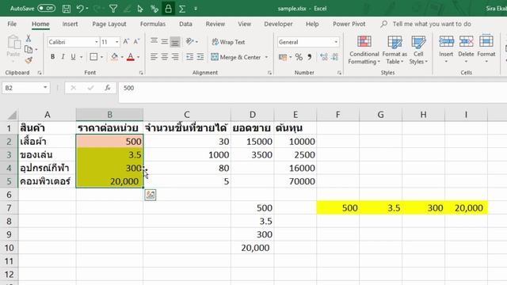This screenshot has width=507, height=285.
Task: Switch to the Page Layout tab
Action: [x=109, y=24]
